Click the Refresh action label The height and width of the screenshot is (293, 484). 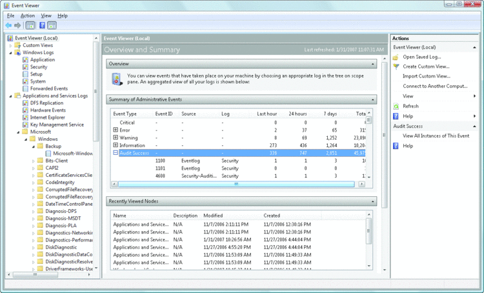click(x=410, y=106)
